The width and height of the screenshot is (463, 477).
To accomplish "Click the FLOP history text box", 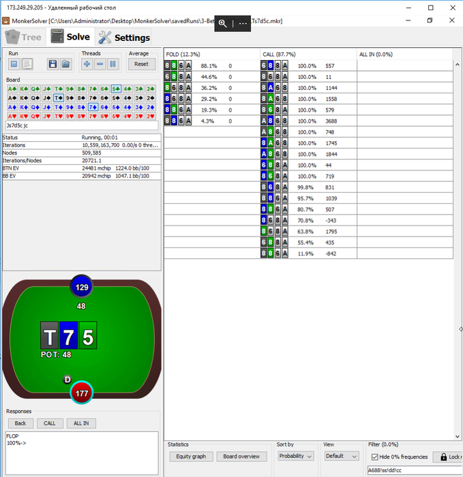I will 82,452.
